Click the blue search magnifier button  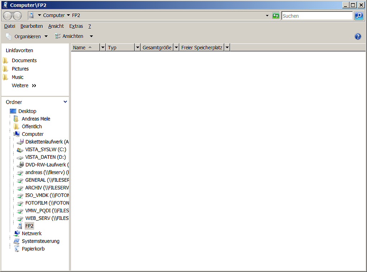[x=359, y=16]
